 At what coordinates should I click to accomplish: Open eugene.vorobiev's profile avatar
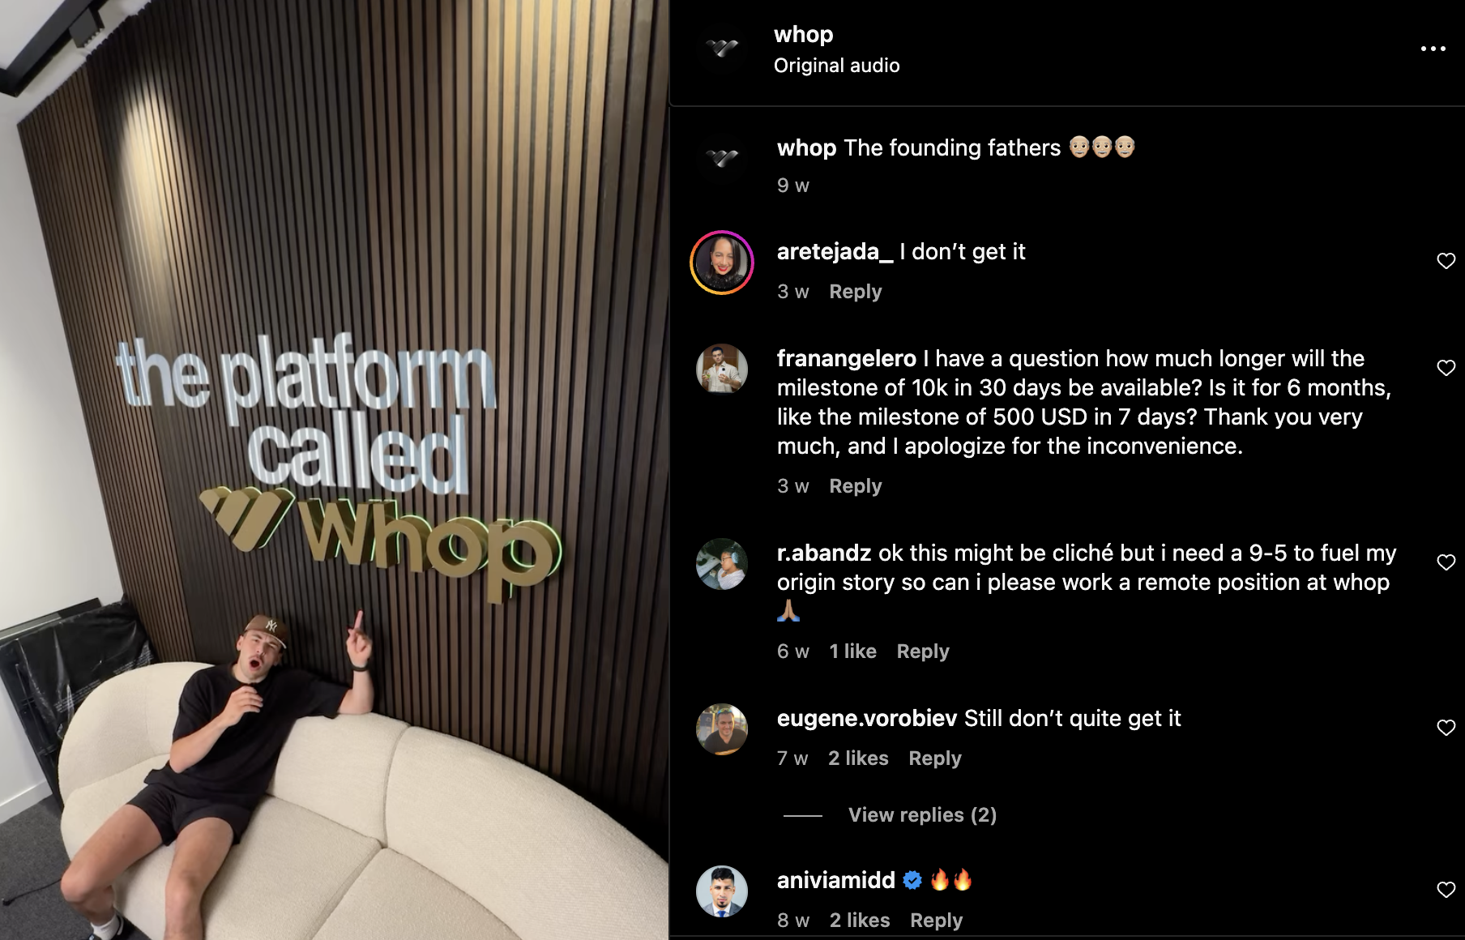coord(722,729)
